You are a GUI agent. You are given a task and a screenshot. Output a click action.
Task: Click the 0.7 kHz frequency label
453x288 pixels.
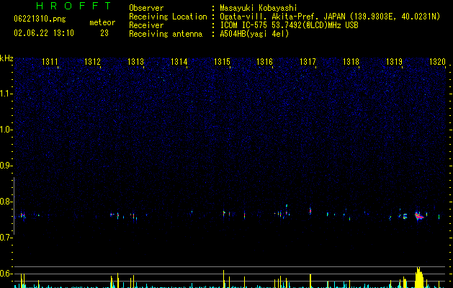(6, 238)
